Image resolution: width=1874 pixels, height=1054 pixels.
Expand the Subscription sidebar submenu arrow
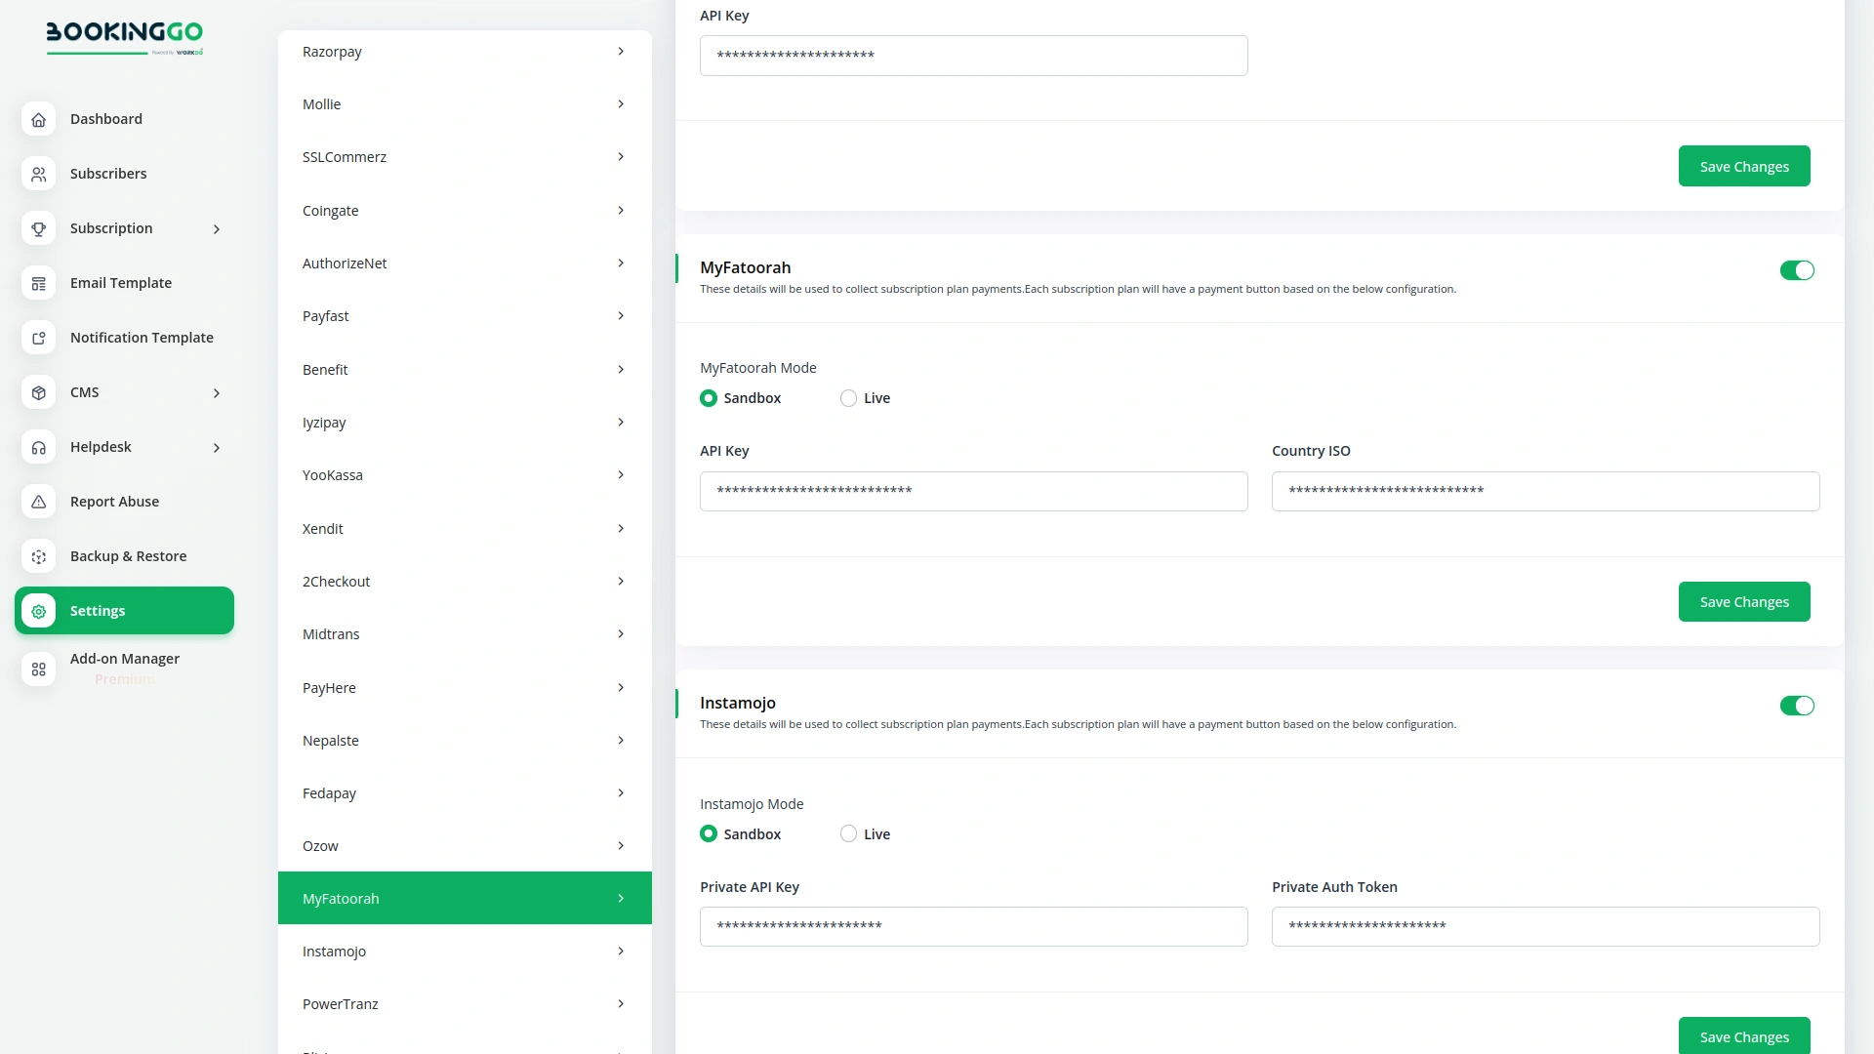217,229
